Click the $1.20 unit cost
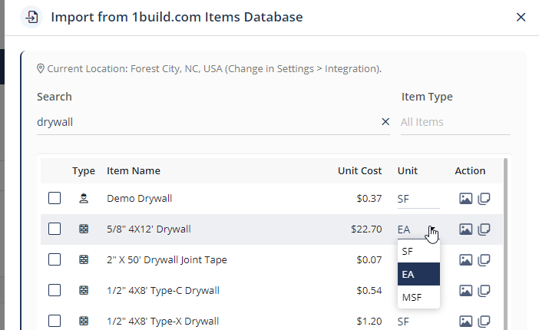The width and height of the screenshot is (539, 330). tap(369, 321)
